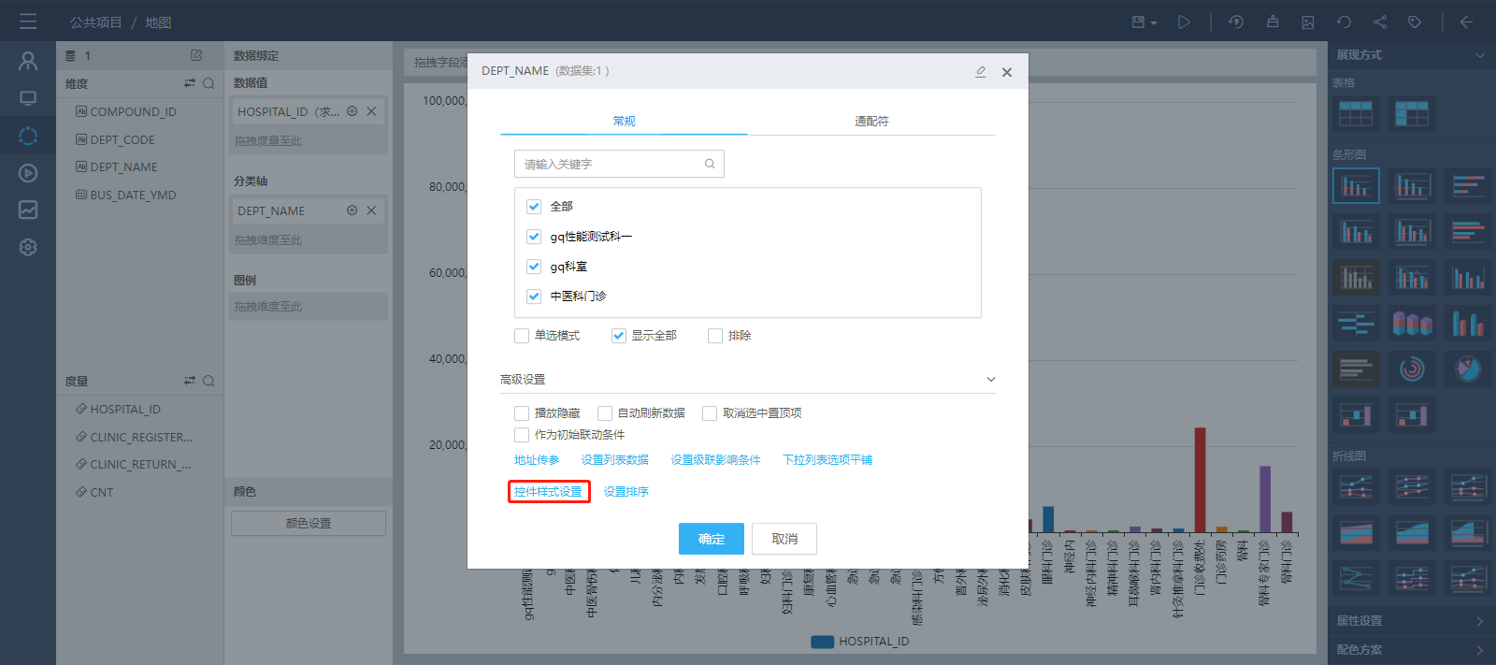Image resolution: width=1496 pixels, height=665 pixels.
Task: Click 颜色设置 button
Action: (x=309, y=524)
